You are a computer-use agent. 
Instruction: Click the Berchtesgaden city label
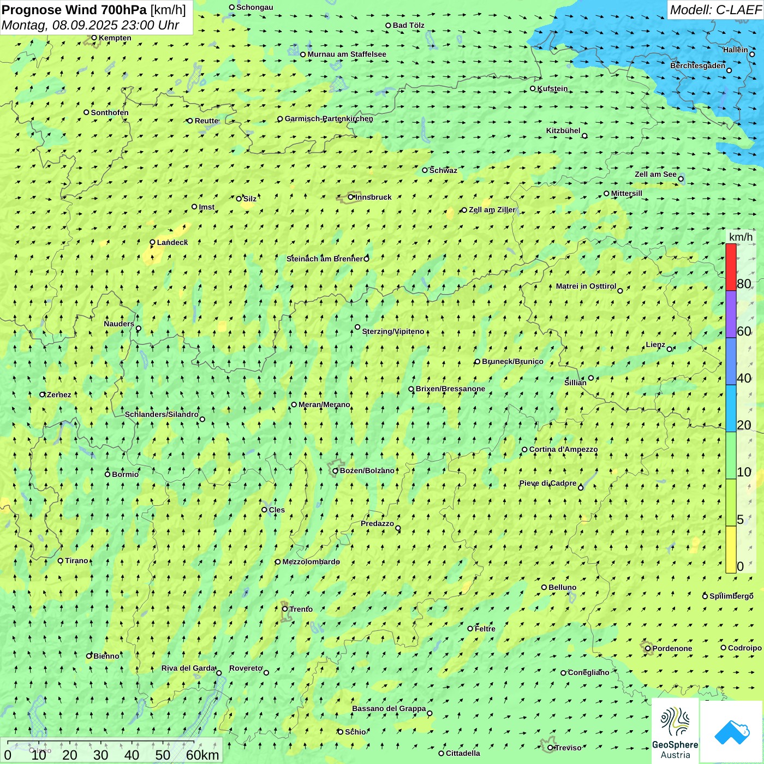click(698, 65)
